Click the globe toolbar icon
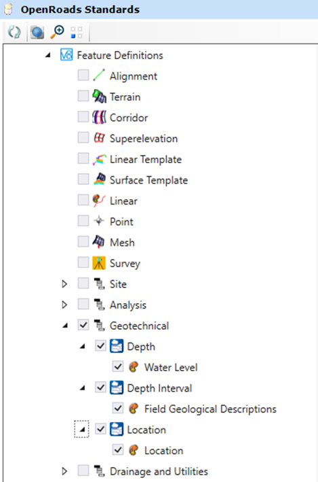Image resolution: width=318 pixels, height=482 pixels. (37, 32)
